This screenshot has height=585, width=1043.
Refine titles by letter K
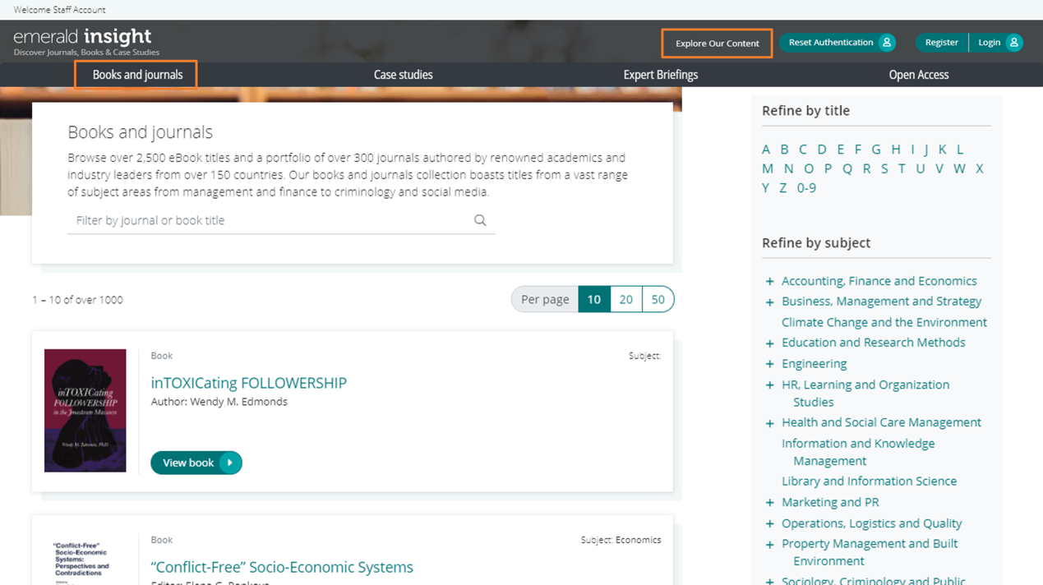pos(943,150)
